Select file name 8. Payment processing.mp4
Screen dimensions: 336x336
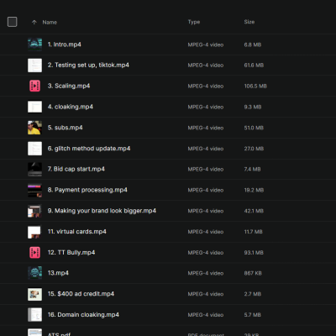coord(87,190)
